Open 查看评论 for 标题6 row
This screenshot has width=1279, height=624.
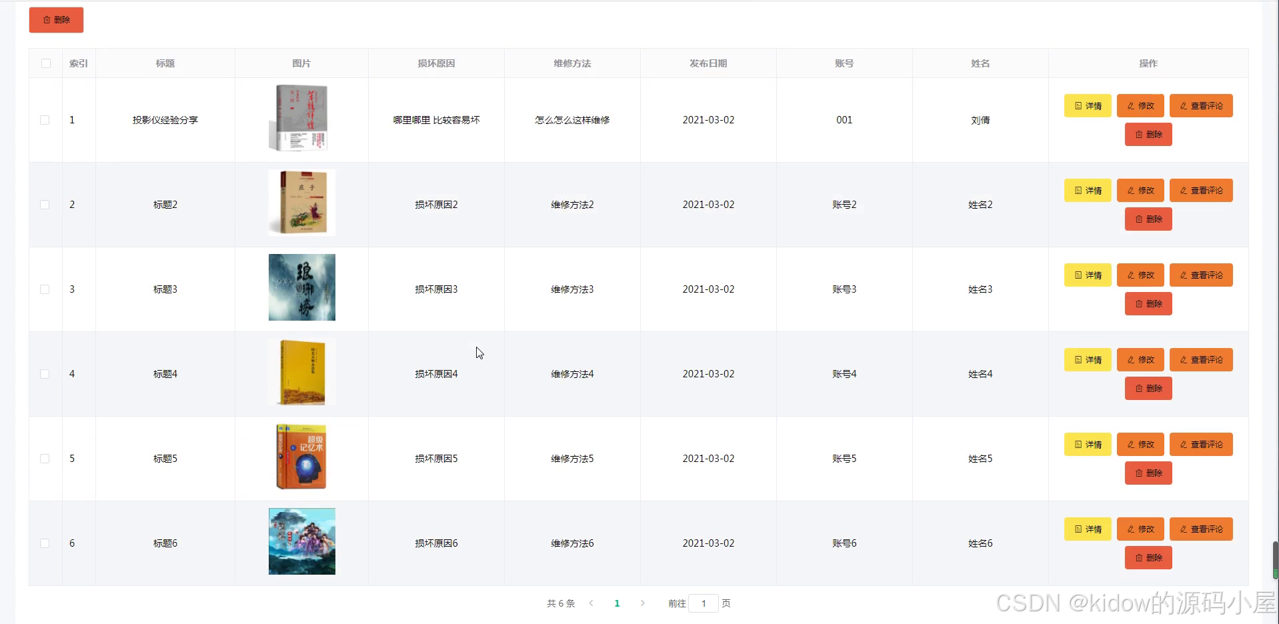[x=1201, y=529]
